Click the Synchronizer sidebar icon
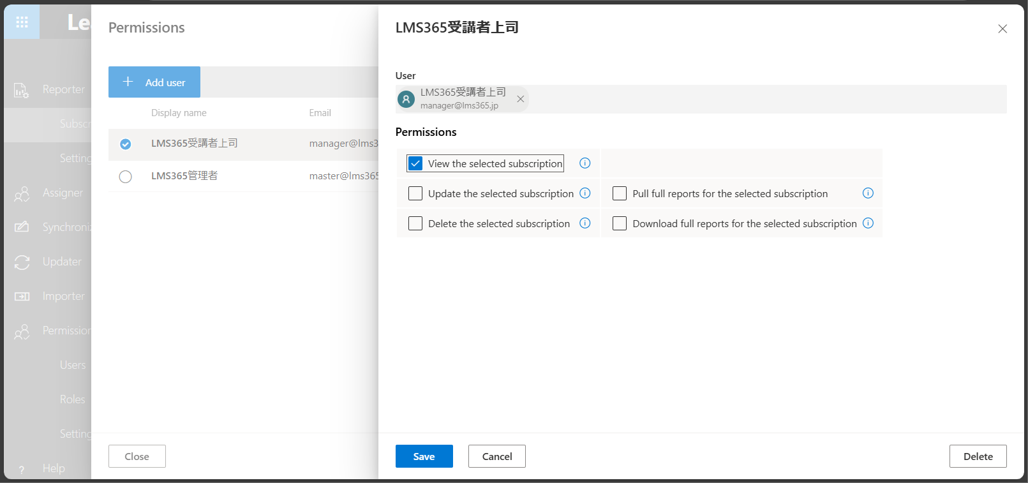This screenshot has width=1028, height=483. (22, 227)
